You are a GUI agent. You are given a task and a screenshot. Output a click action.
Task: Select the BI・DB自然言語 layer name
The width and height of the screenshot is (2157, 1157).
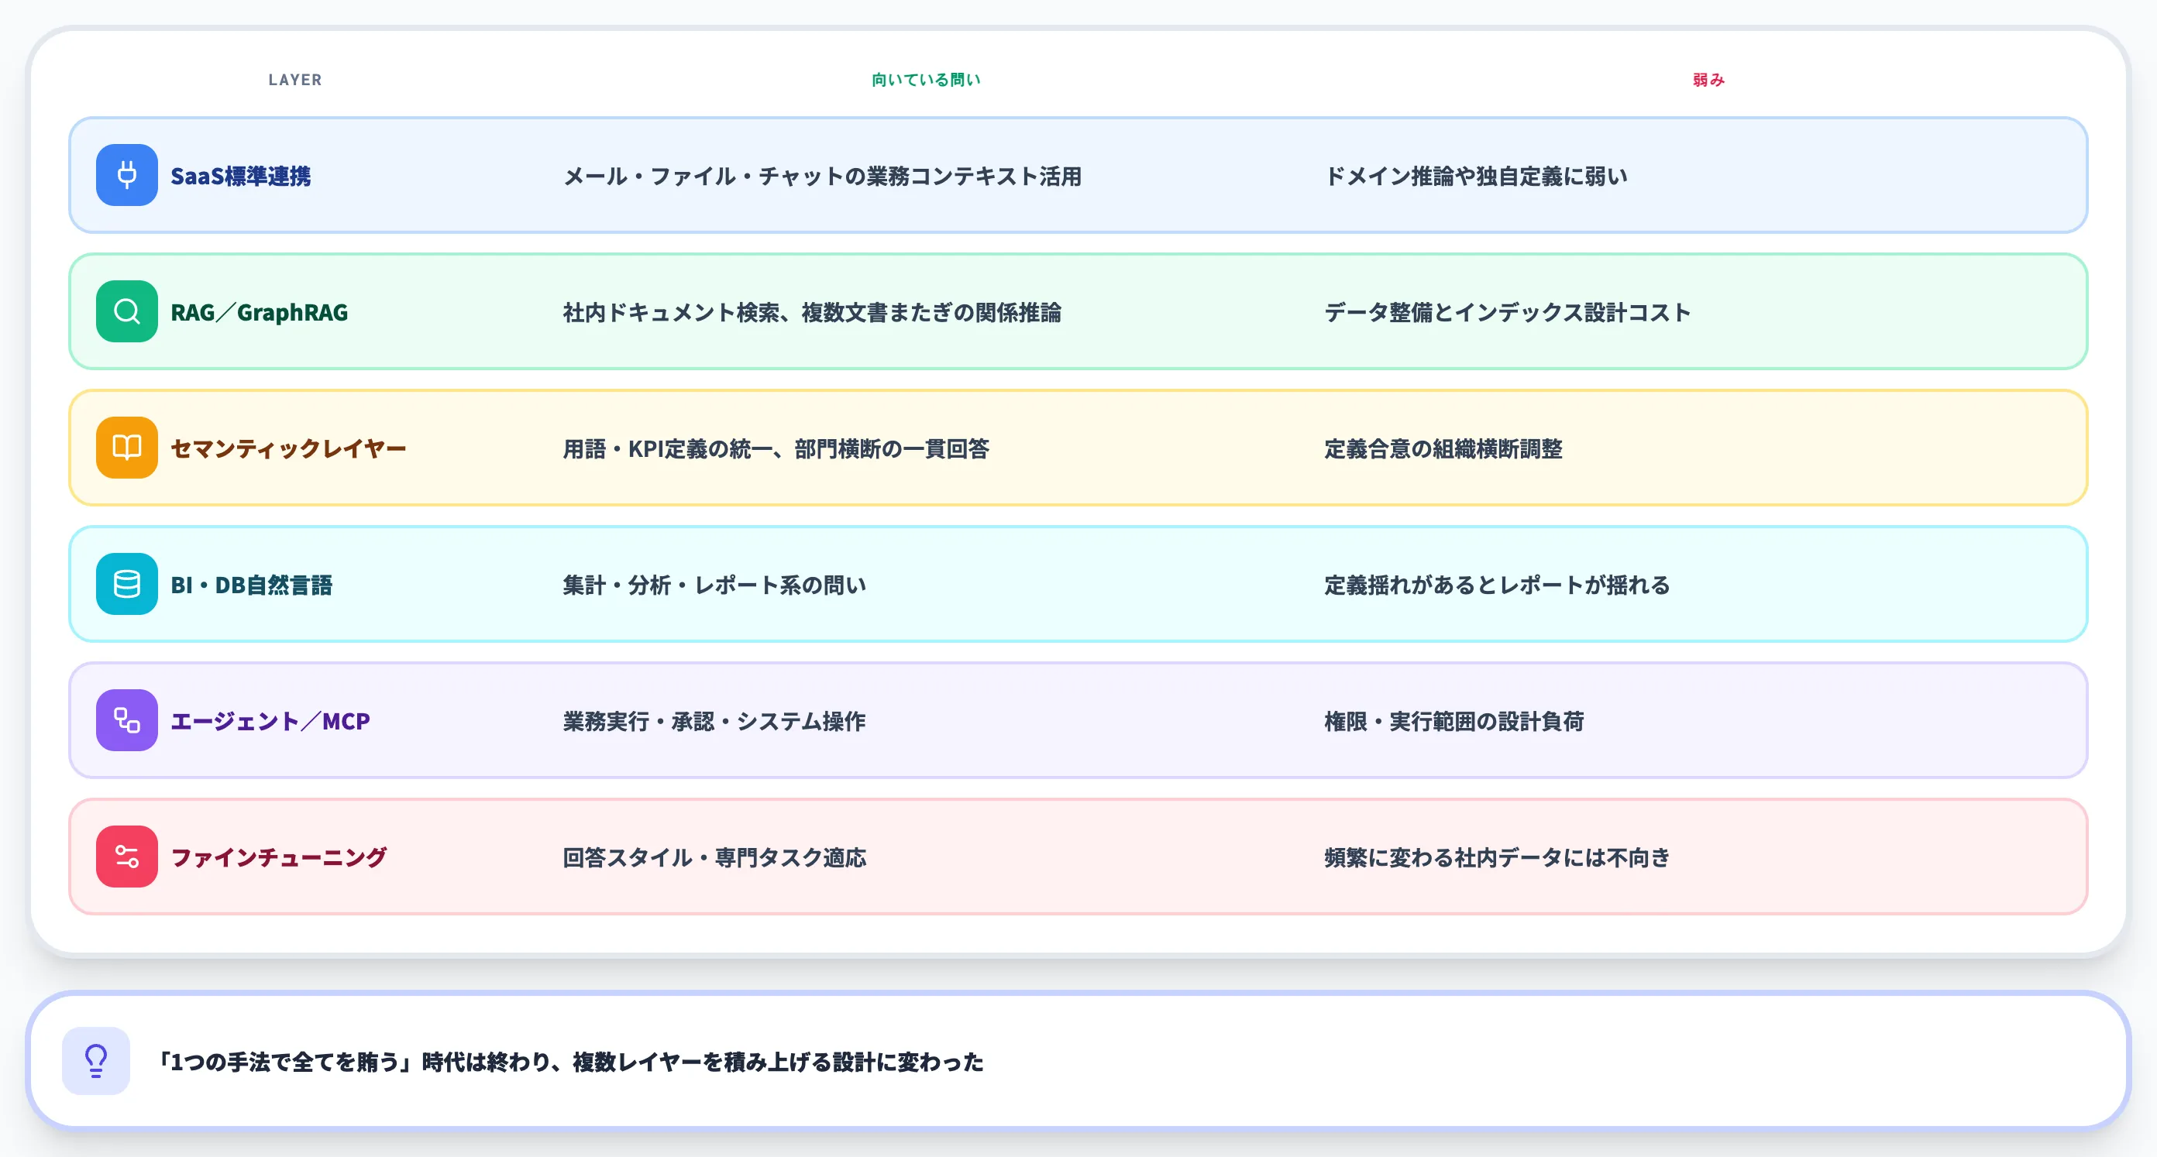point(251,585)
